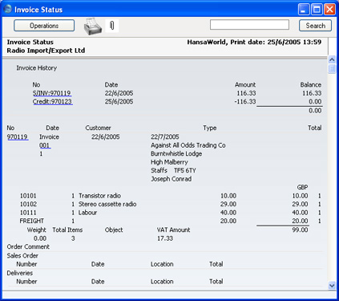Viewport: 339px width, 301px height.
Task: Maximize the Invoice Status window
Action: [x=317, y=10]
